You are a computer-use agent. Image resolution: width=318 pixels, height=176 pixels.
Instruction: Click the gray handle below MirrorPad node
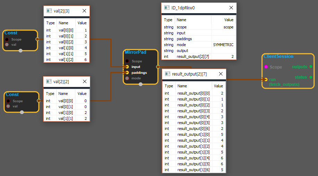pos(141,84)
